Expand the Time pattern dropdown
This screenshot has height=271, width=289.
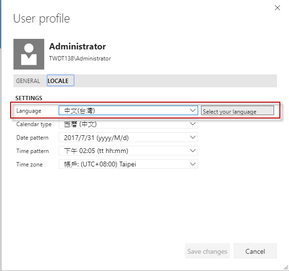click(x=128, y=151)
